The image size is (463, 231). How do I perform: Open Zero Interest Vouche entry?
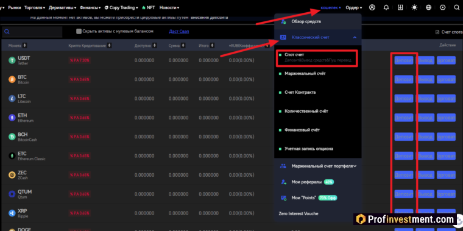click(x=299, y=213)
